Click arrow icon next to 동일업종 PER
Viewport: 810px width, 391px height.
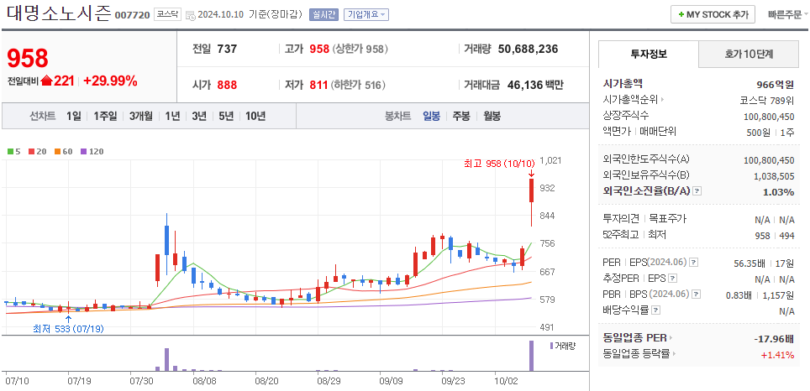point(671,338)
